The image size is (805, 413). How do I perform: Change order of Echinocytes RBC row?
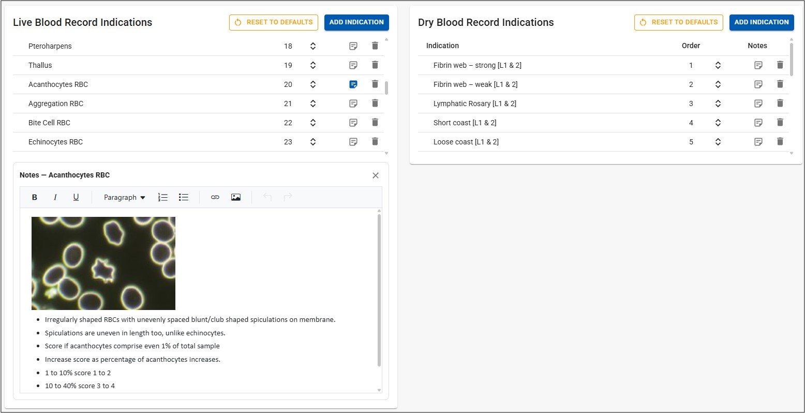pos(313,142)
